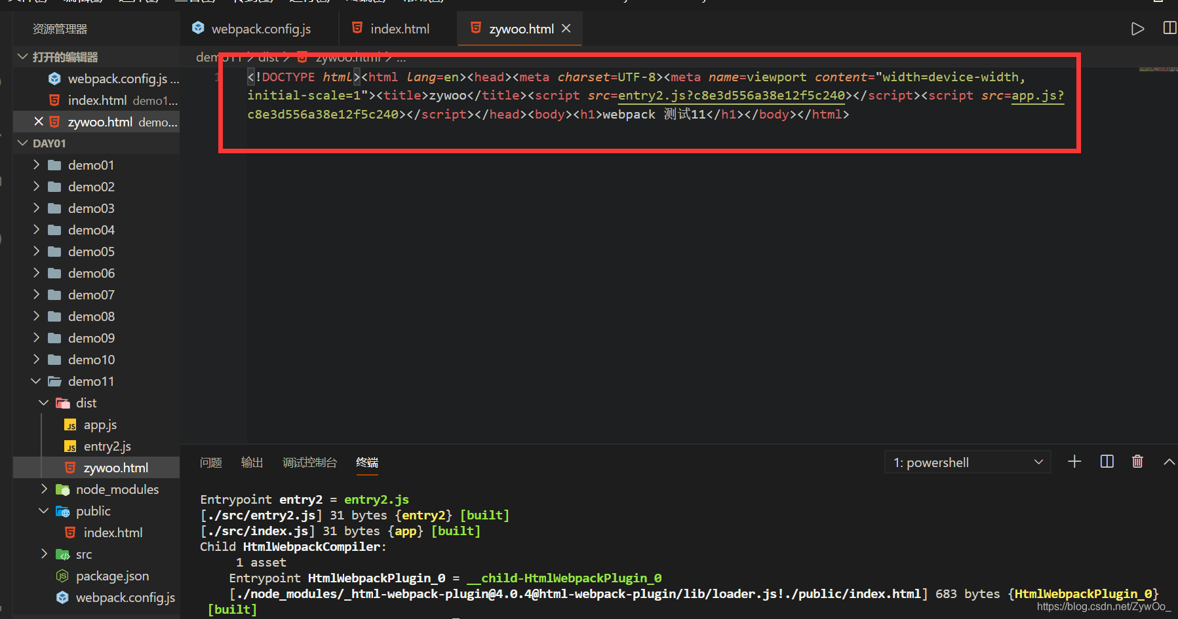The width and height of the screenshot is (1178, 619).
Task: Run the file with the play icon
Action: 1137,29
